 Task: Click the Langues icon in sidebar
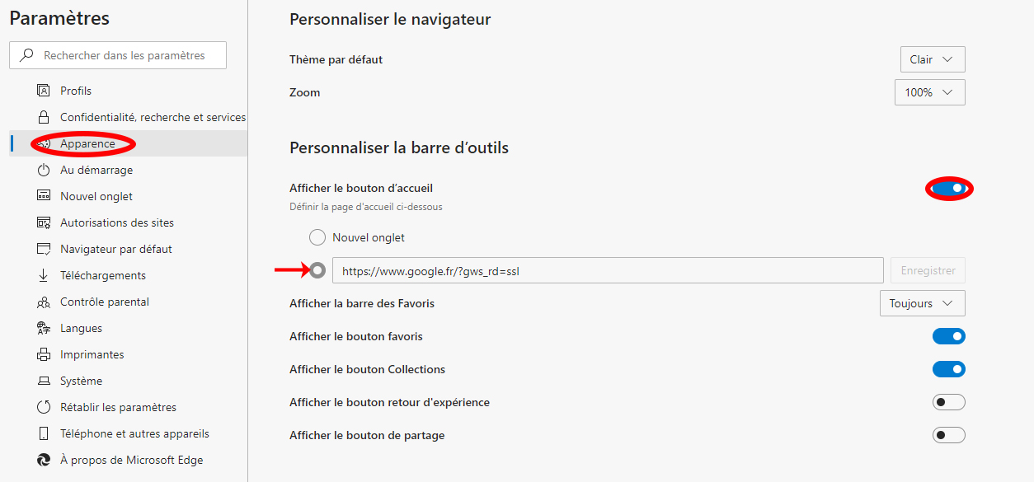click(x=44, y=328)
